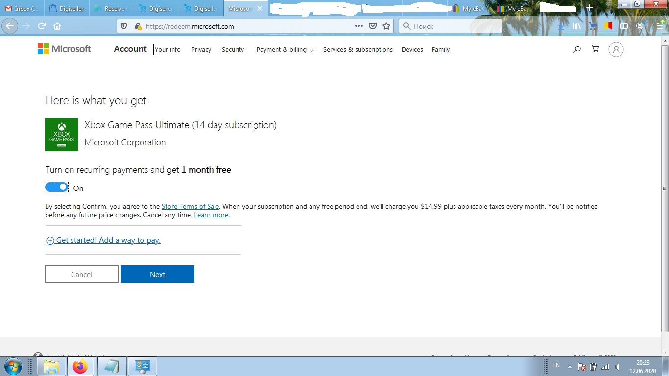The height and width of the screenshot is (376, 669).
Task: Click the Cancel button
Action: (82, 274)
